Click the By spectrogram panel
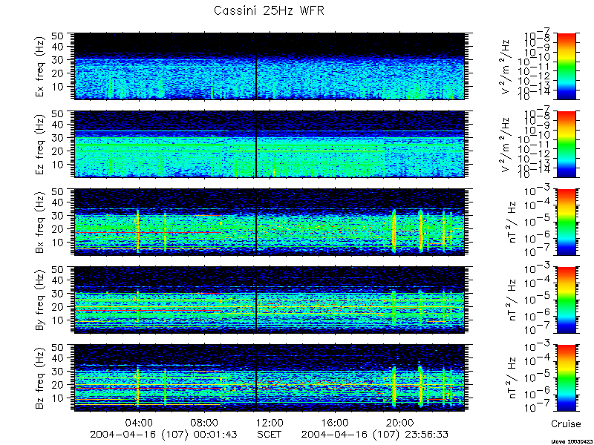594x445 pixels. tap(269, 300)
